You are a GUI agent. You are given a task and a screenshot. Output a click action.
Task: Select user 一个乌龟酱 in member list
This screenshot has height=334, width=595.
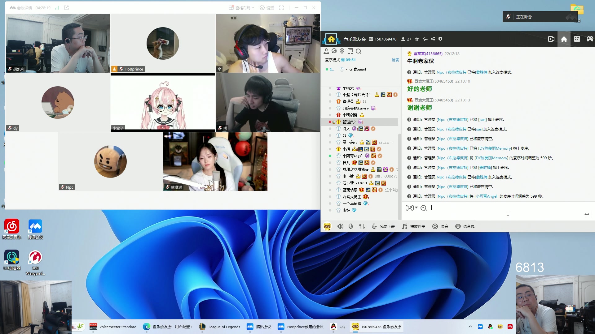(x=359, y=203)
